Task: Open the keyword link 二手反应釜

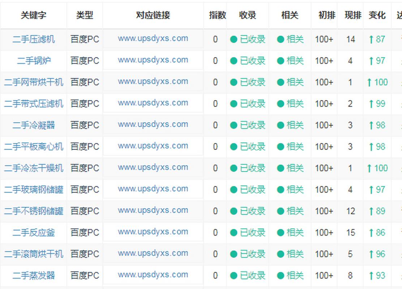Action: click(x=34, y=233)
